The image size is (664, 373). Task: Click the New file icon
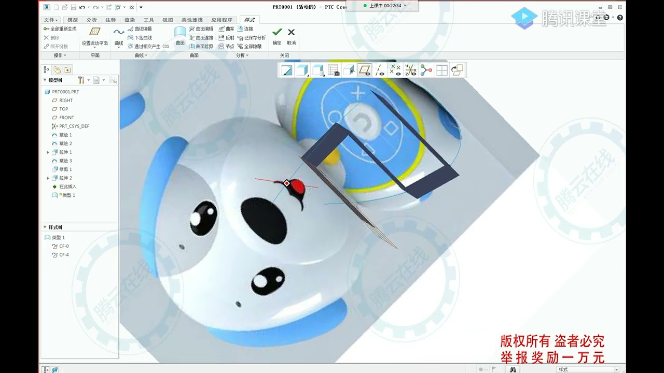[x=56, y=7]
